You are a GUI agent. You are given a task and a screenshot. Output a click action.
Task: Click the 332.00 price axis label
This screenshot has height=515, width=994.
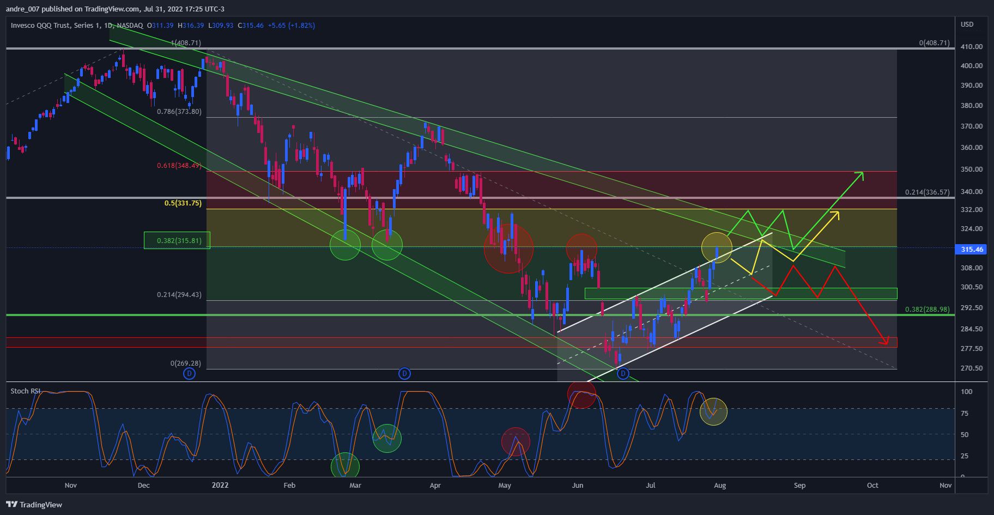(972, 210)
